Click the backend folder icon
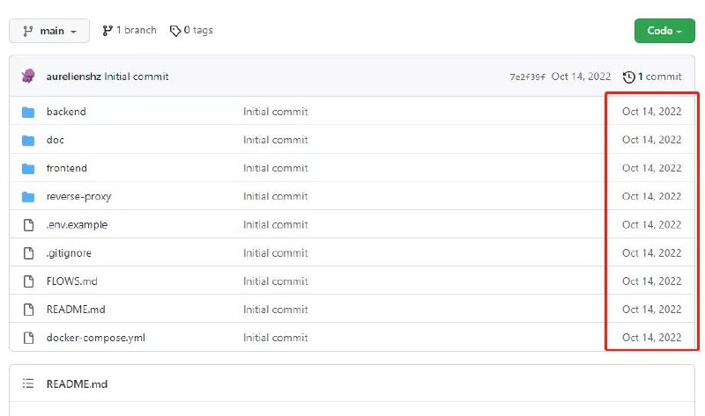 click(x=28, y=112)
